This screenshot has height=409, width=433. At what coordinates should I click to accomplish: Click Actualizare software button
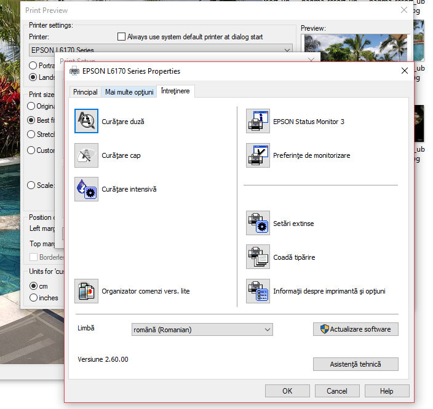pyautogui.click(x=356, y=329)
